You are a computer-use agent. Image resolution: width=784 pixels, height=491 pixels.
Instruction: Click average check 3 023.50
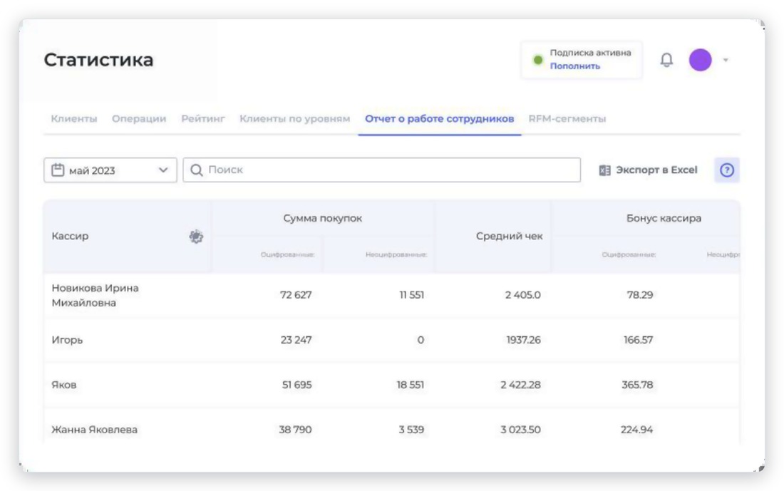coord(520,430)
